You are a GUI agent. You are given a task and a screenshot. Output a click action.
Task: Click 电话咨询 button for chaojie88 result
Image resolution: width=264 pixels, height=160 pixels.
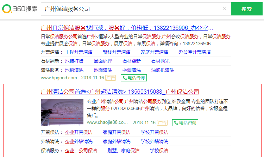185,123
